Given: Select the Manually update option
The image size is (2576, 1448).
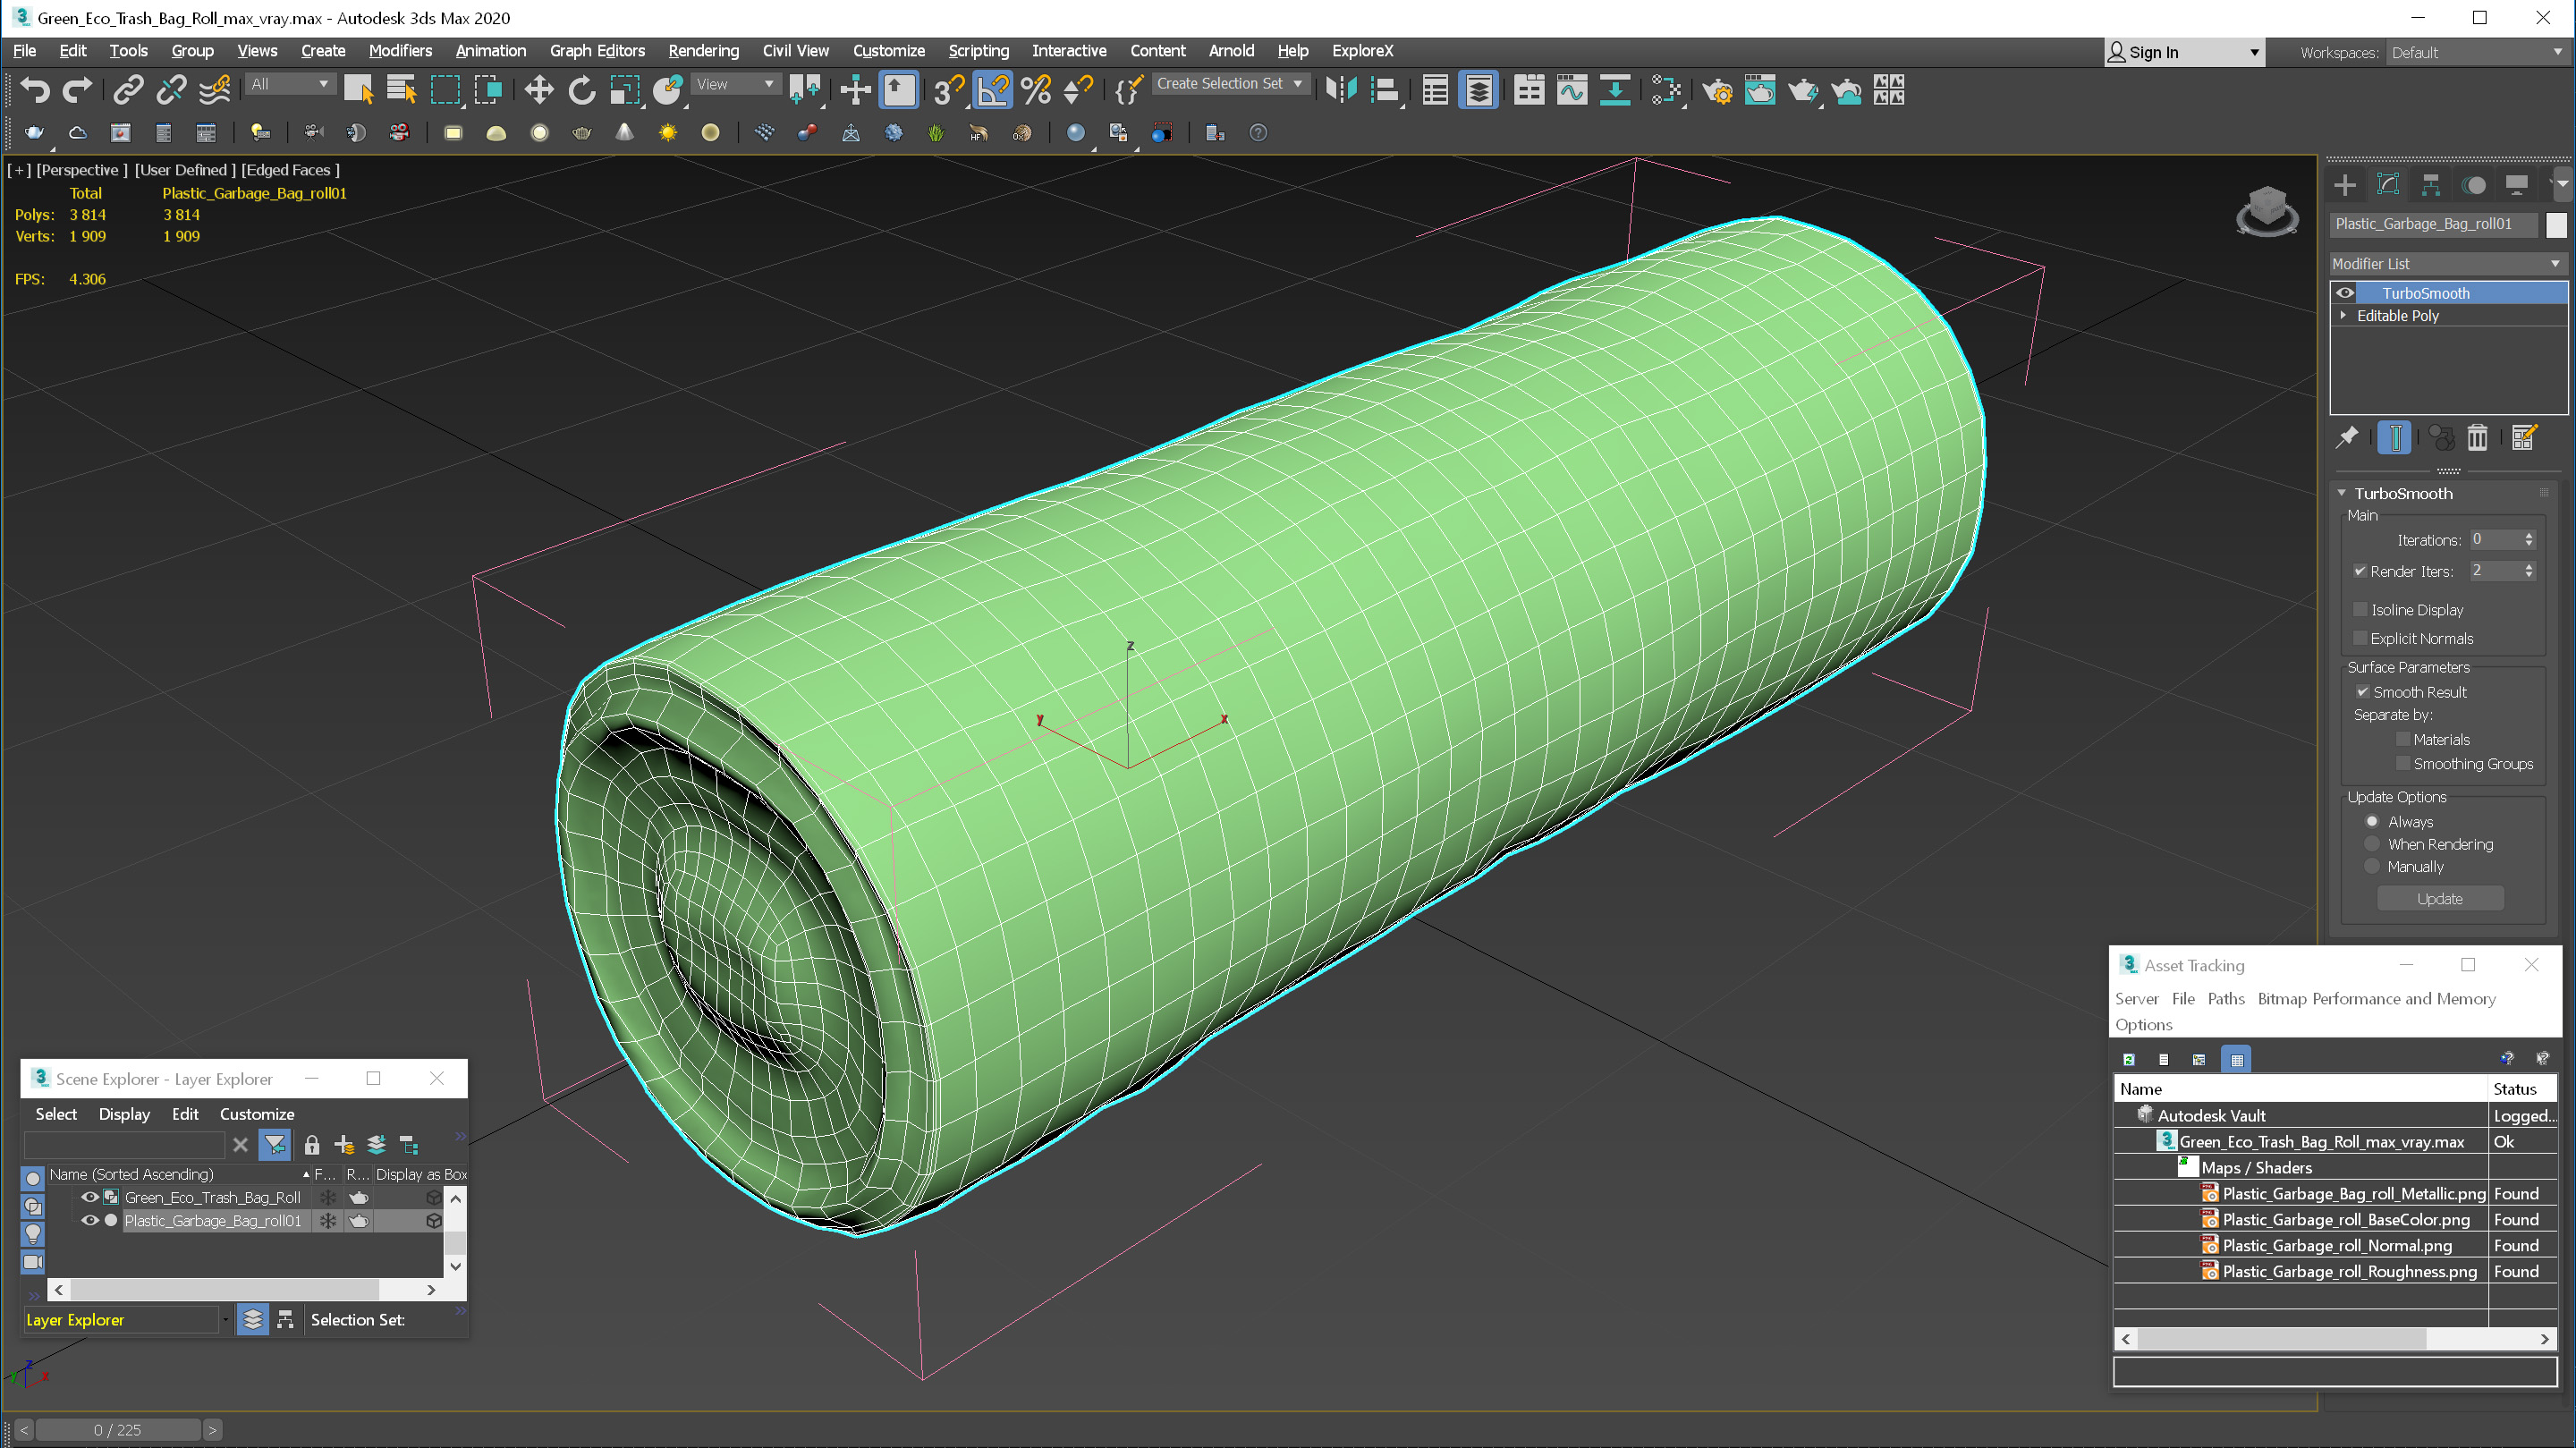Looking at the screenshot, I should pyautogui.click(x=2372, y=867).
